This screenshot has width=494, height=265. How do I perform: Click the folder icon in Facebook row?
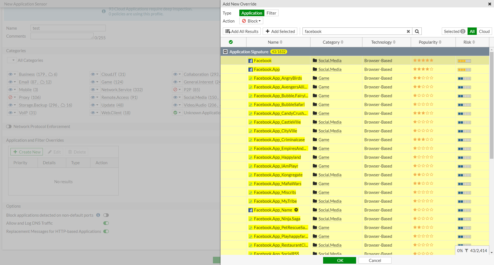click(x=315, y=60)
